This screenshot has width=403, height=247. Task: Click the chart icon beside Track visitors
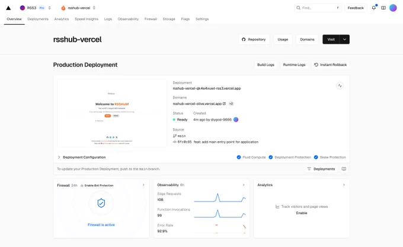(277, 206)
